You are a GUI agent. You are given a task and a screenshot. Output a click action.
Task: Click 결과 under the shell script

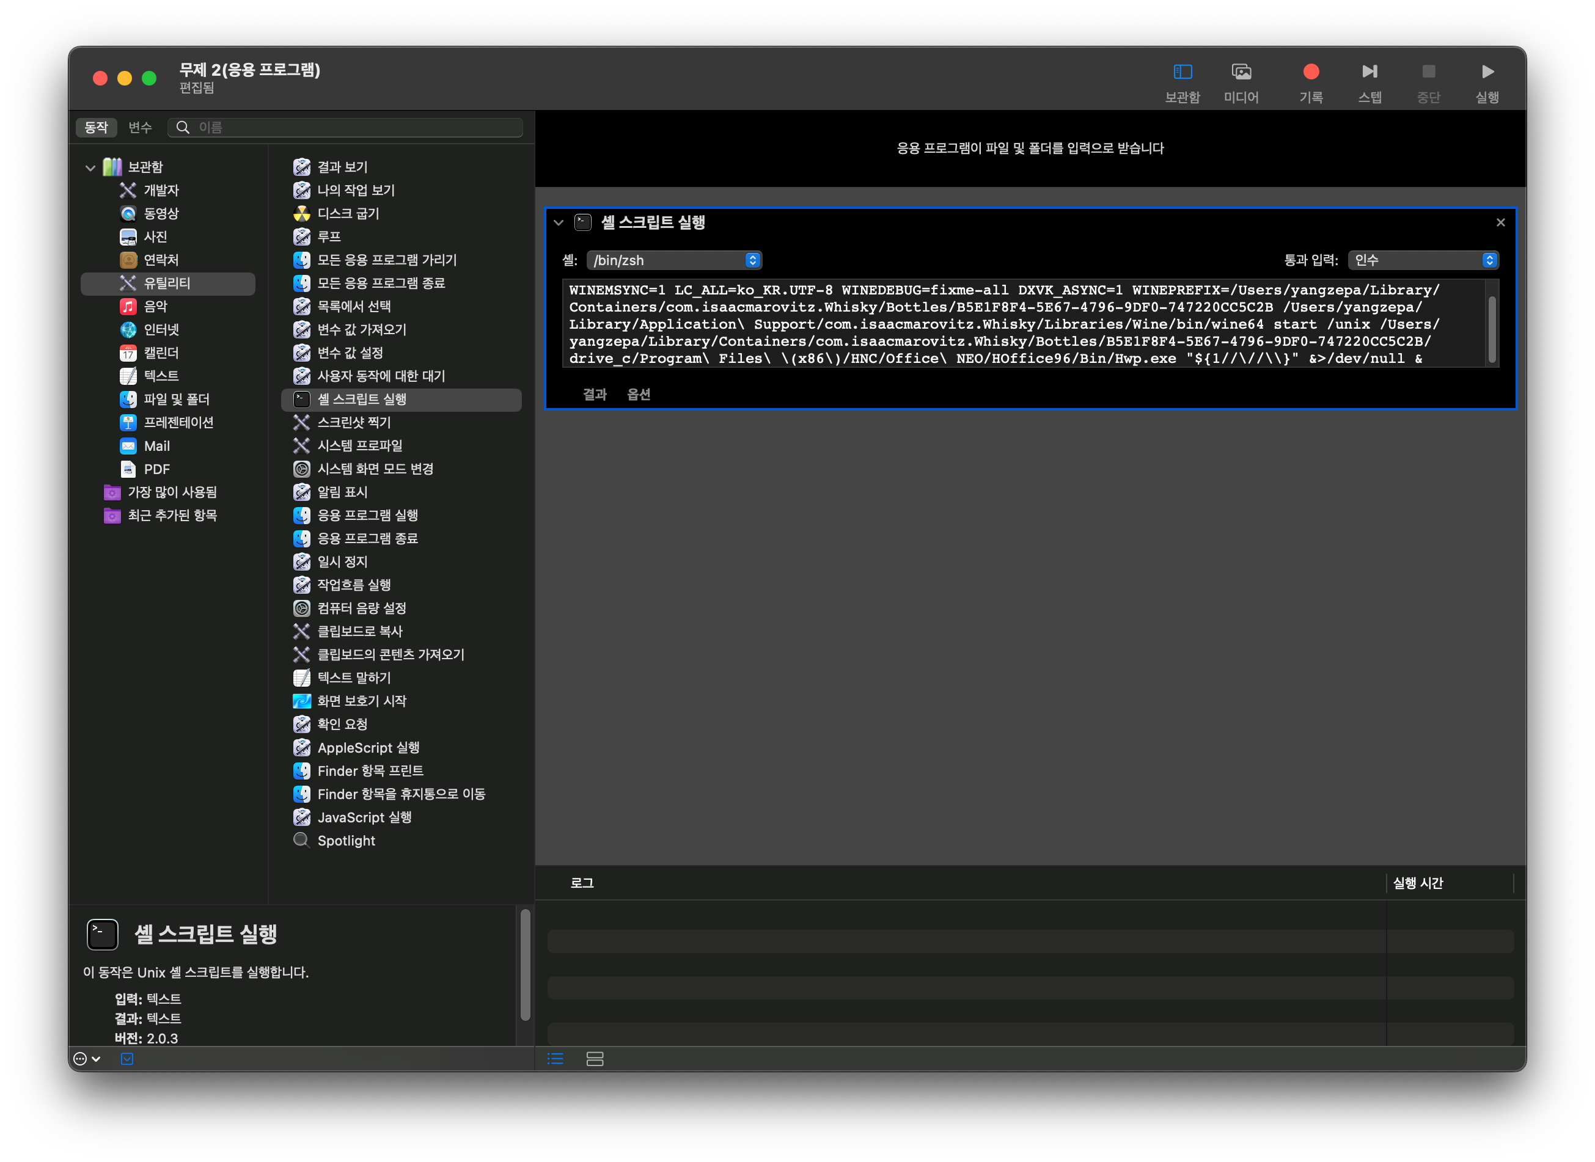[x=595, y=395]
